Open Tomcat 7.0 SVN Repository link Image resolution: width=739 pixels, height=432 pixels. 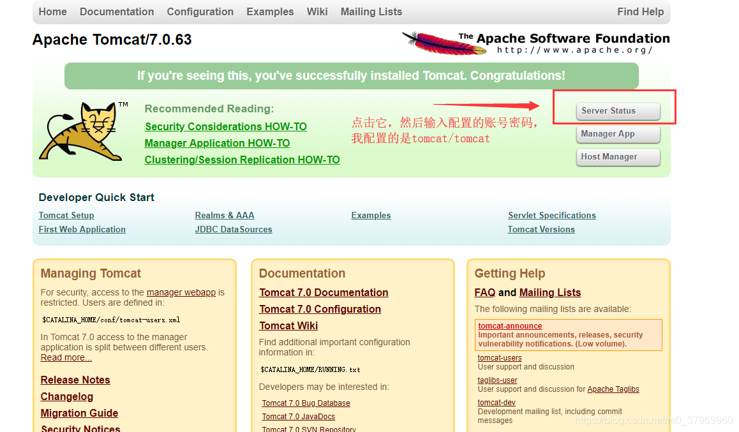coord(309,429)
